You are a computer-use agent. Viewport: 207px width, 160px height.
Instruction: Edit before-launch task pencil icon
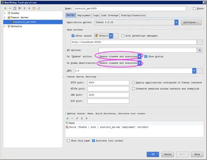tap(77, 118)
